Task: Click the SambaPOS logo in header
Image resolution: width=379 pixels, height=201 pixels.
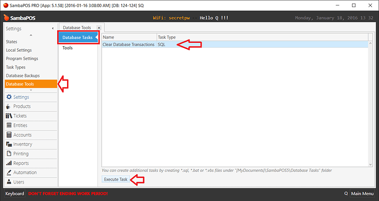Action: (x=20, y=18)
